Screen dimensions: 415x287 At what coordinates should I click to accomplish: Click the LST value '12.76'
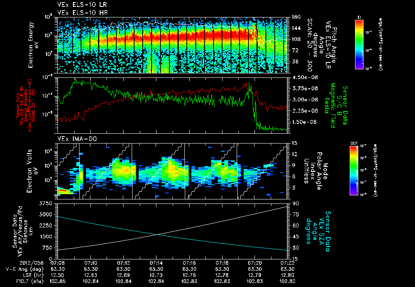189,275
